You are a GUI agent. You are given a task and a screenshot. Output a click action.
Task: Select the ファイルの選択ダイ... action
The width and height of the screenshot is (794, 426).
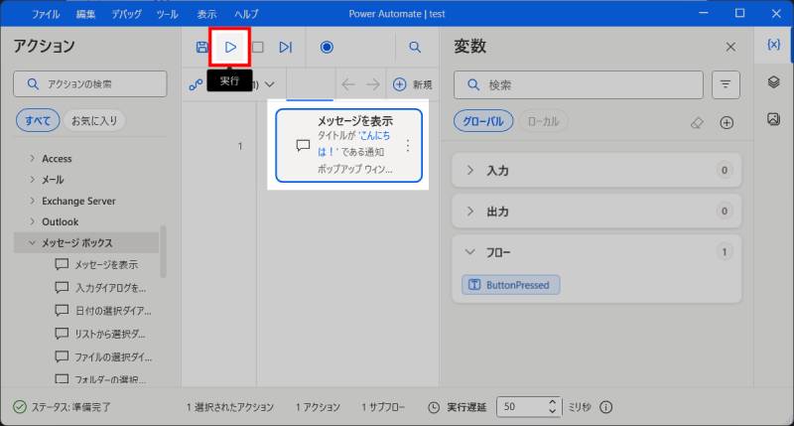pos(103,357)
